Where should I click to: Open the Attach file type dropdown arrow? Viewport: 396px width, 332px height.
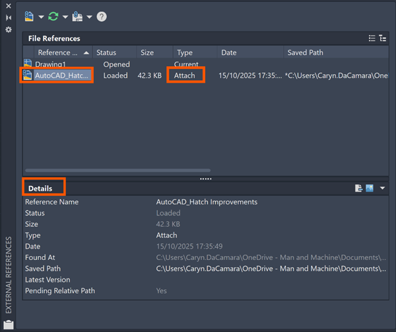click(x=41, y=17)
